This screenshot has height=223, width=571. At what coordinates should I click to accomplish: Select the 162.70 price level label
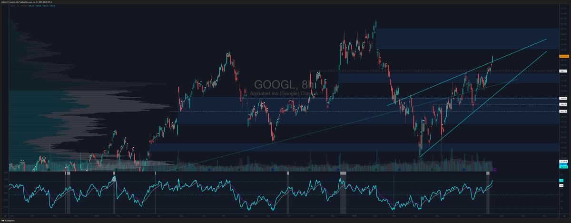[x=563, y=111]
